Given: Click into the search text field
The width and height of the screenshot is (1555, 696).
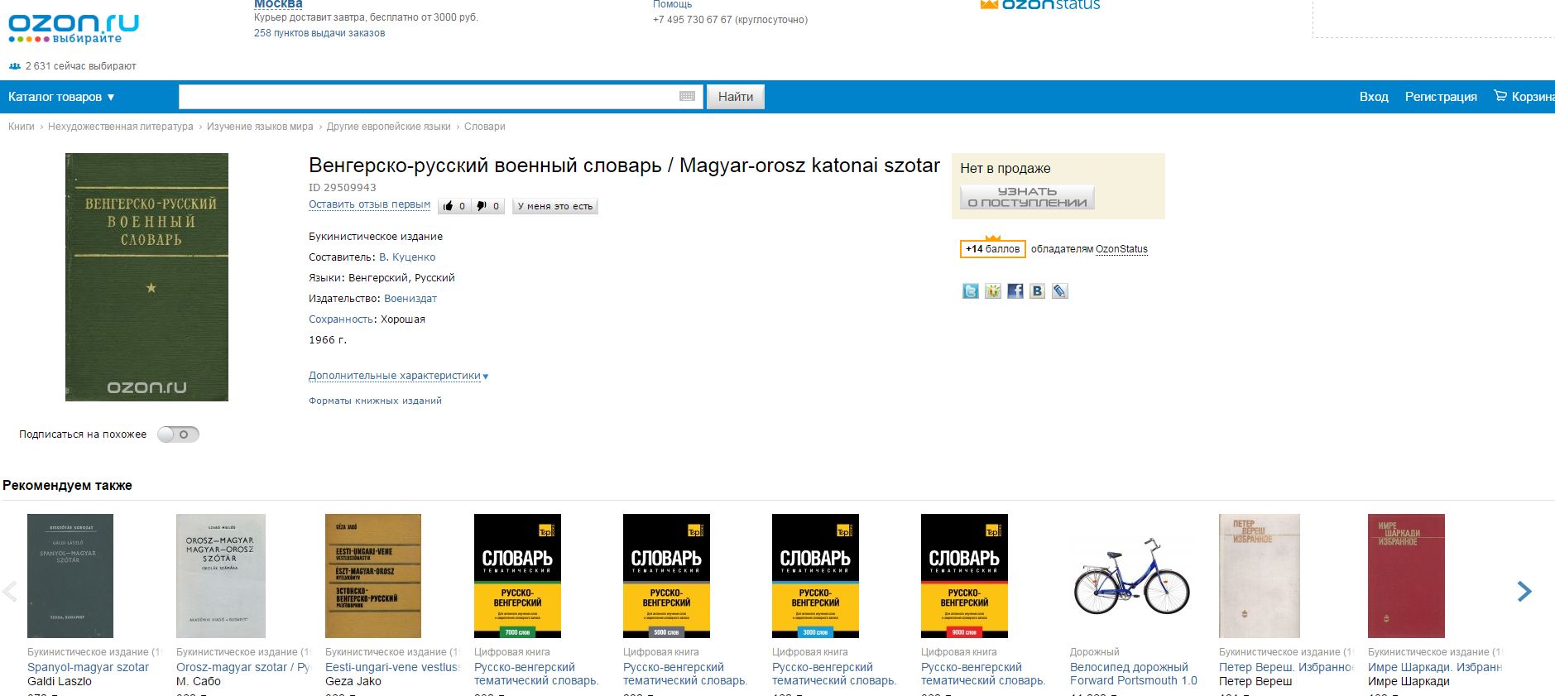Looking at the screenshot, I should [x=428, y=97].
